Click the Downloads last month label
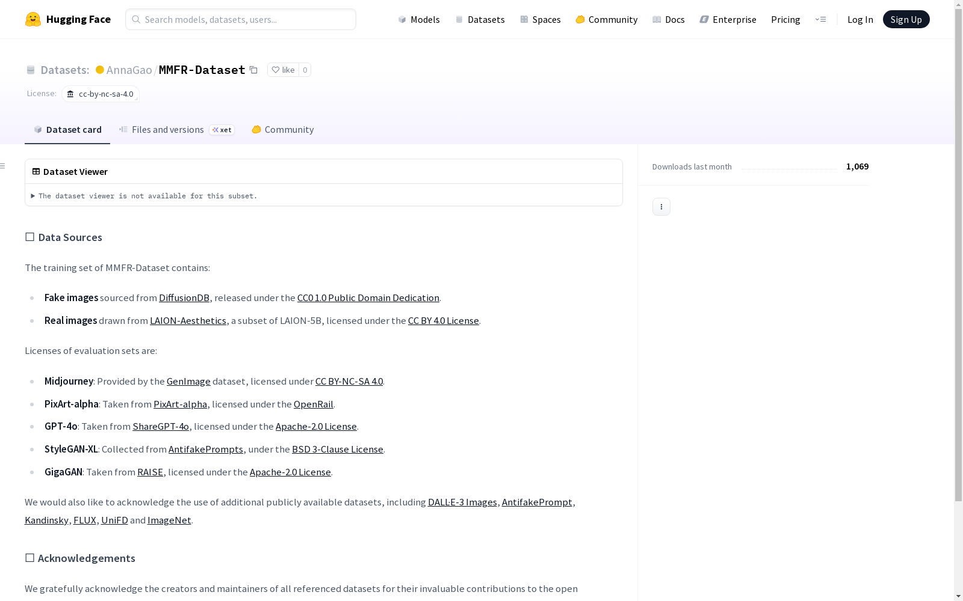Viewport: 963px width, 601px height. click(692, 167)
